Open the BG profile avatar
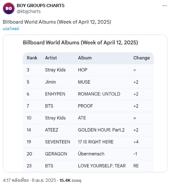 click(9, 8)
